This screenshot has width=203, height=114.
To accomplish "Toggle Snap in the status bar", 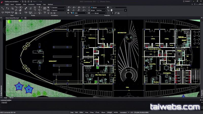I will pyautogui.click(x=72, y=112).
